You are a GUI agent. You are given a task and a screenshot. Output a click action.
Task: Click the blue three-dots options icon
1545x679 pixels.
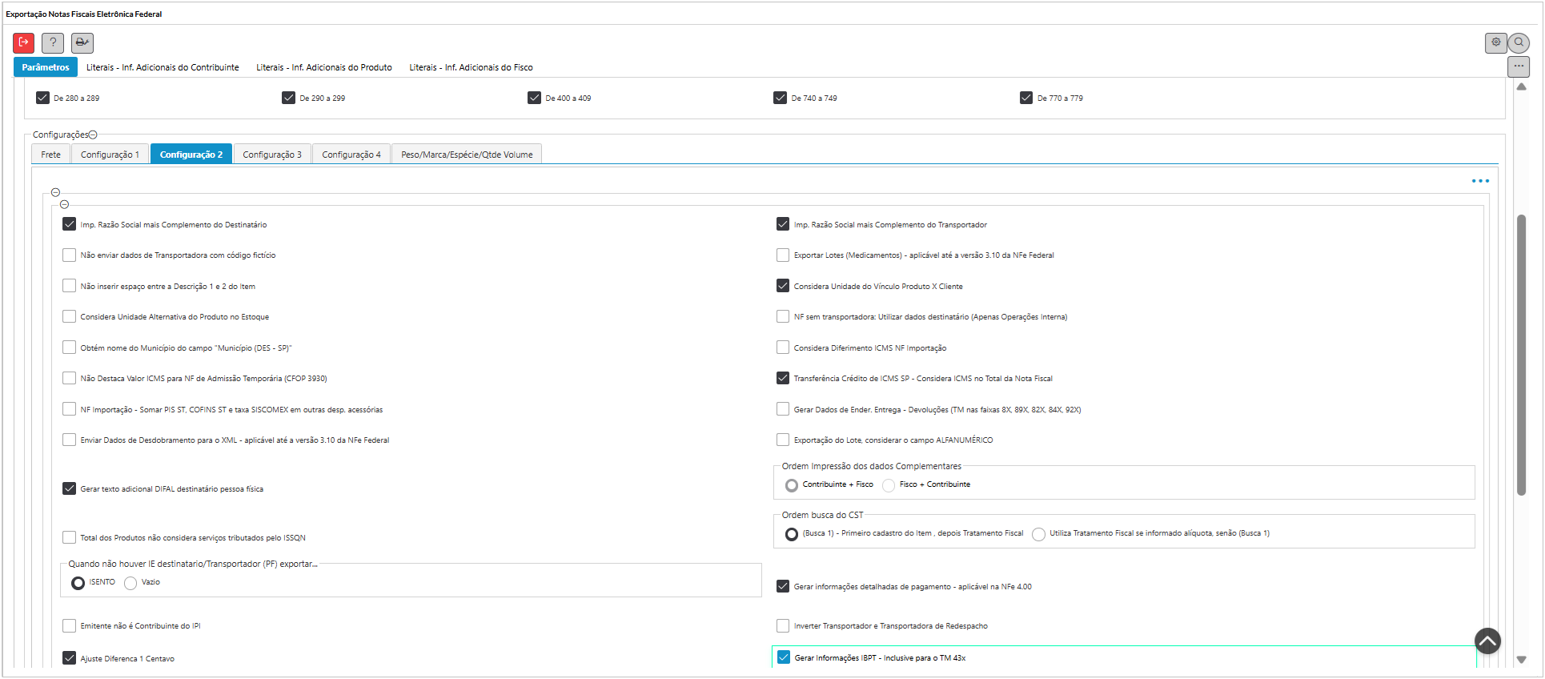[x=1480, y=181]
